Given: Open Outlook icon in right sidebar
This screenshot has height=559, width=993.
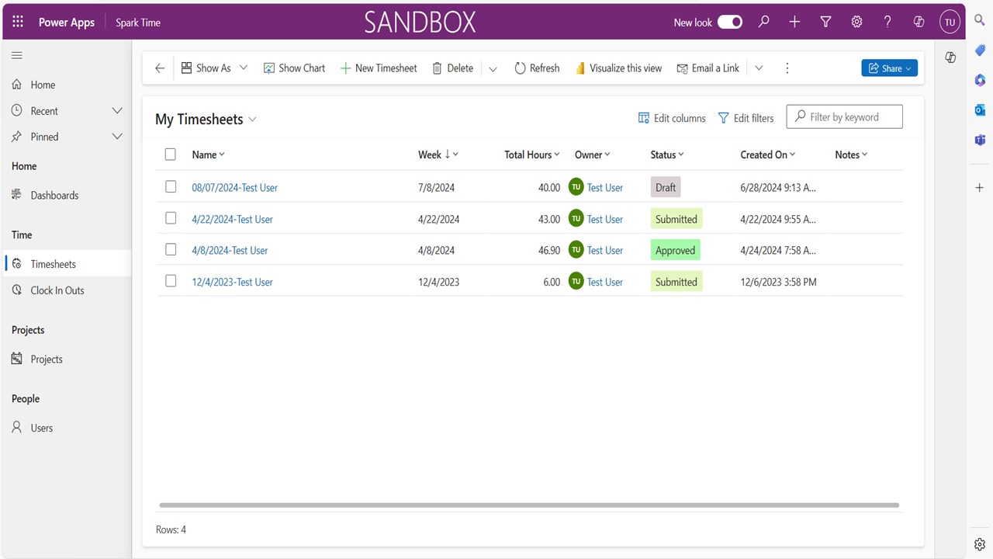Looking at the screenshot, I should [980, 110].
